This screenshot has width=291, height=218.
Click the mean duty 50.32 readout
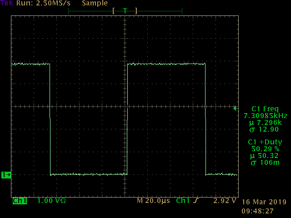click(264, 156)
